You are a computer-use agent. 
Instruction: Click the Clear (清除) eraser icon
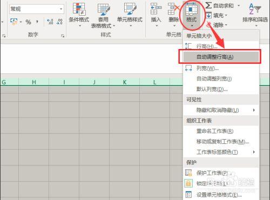209,24
